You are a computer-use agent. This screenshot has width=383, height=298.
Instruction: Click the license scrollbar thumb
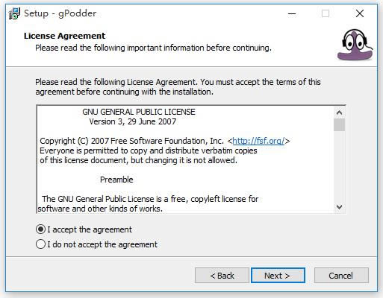pos(339,124)
